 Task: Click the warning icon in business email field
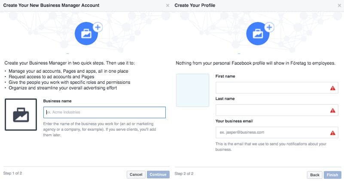[x=332, y=133]
